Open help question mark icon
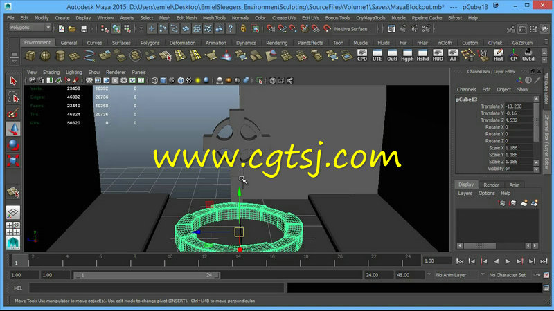 pos(231,29)
